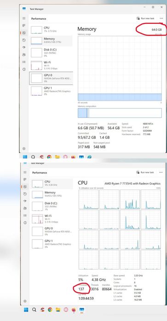The width and height of the screenshot is (167, 321).
Task: Select Wi-Fi entry in Memory-view window
Action: (51, 65)
